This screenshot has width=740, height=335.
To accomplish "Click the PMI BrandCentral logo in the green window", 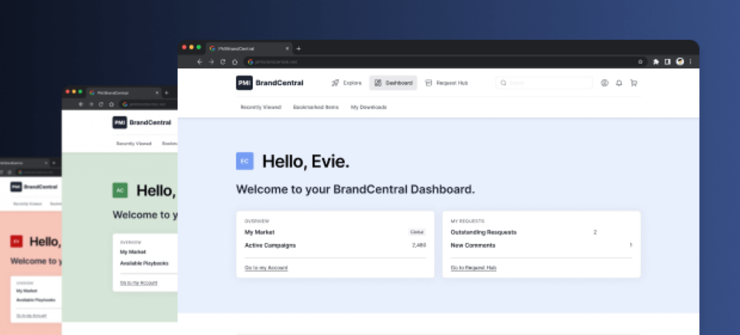I will click(x=142, y=122).
